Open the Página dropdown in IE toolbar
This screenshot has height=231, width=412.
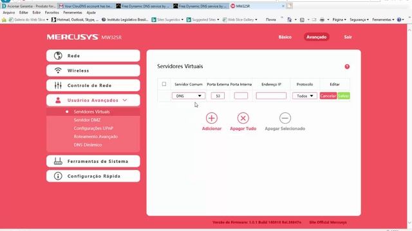[339, 20]
